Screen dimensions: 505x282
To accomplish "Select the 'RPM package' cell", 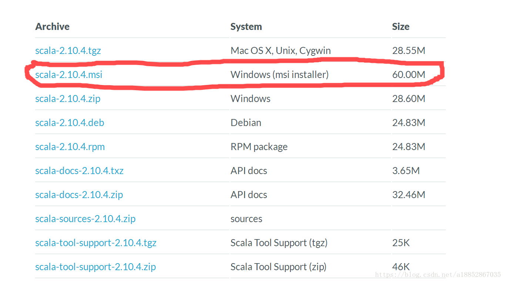I will coord(259,147).
